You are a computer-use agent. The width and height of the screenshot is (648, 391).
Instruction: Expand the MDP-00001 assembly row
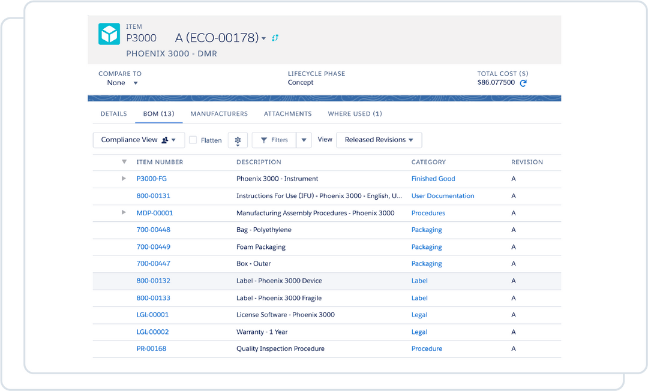[124, 212]
